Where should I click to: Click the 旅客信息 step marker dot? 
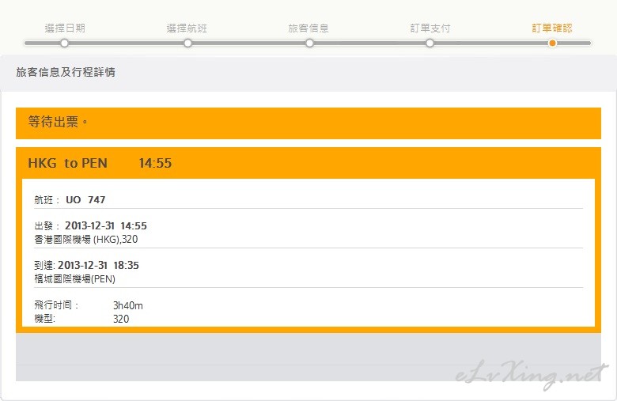click(x=309, y=43)
